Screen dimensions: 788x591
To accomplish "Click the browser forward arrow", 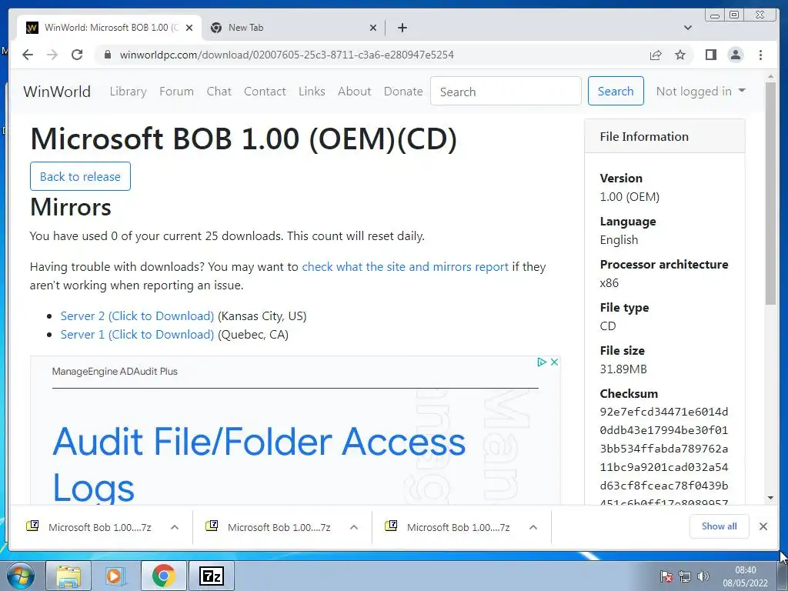I will coord(52,55).
